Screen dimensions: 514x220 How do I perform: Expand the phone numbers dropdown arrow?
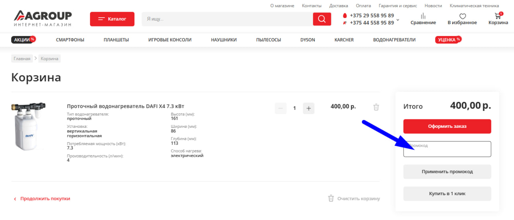398,19
